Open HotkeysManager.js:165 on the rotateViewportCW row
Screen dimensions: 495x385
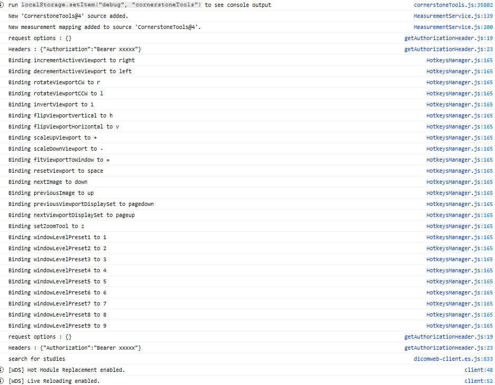point(460,82)
